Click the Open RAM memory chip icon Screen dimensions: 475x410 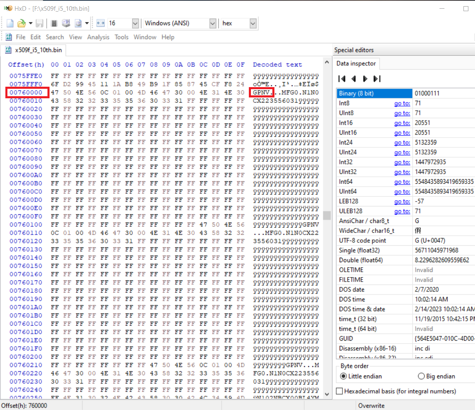55,24
